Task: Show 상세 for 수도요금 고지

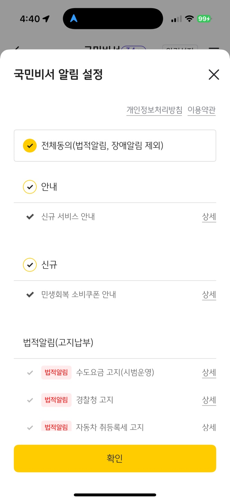Action: coord(209,373)
